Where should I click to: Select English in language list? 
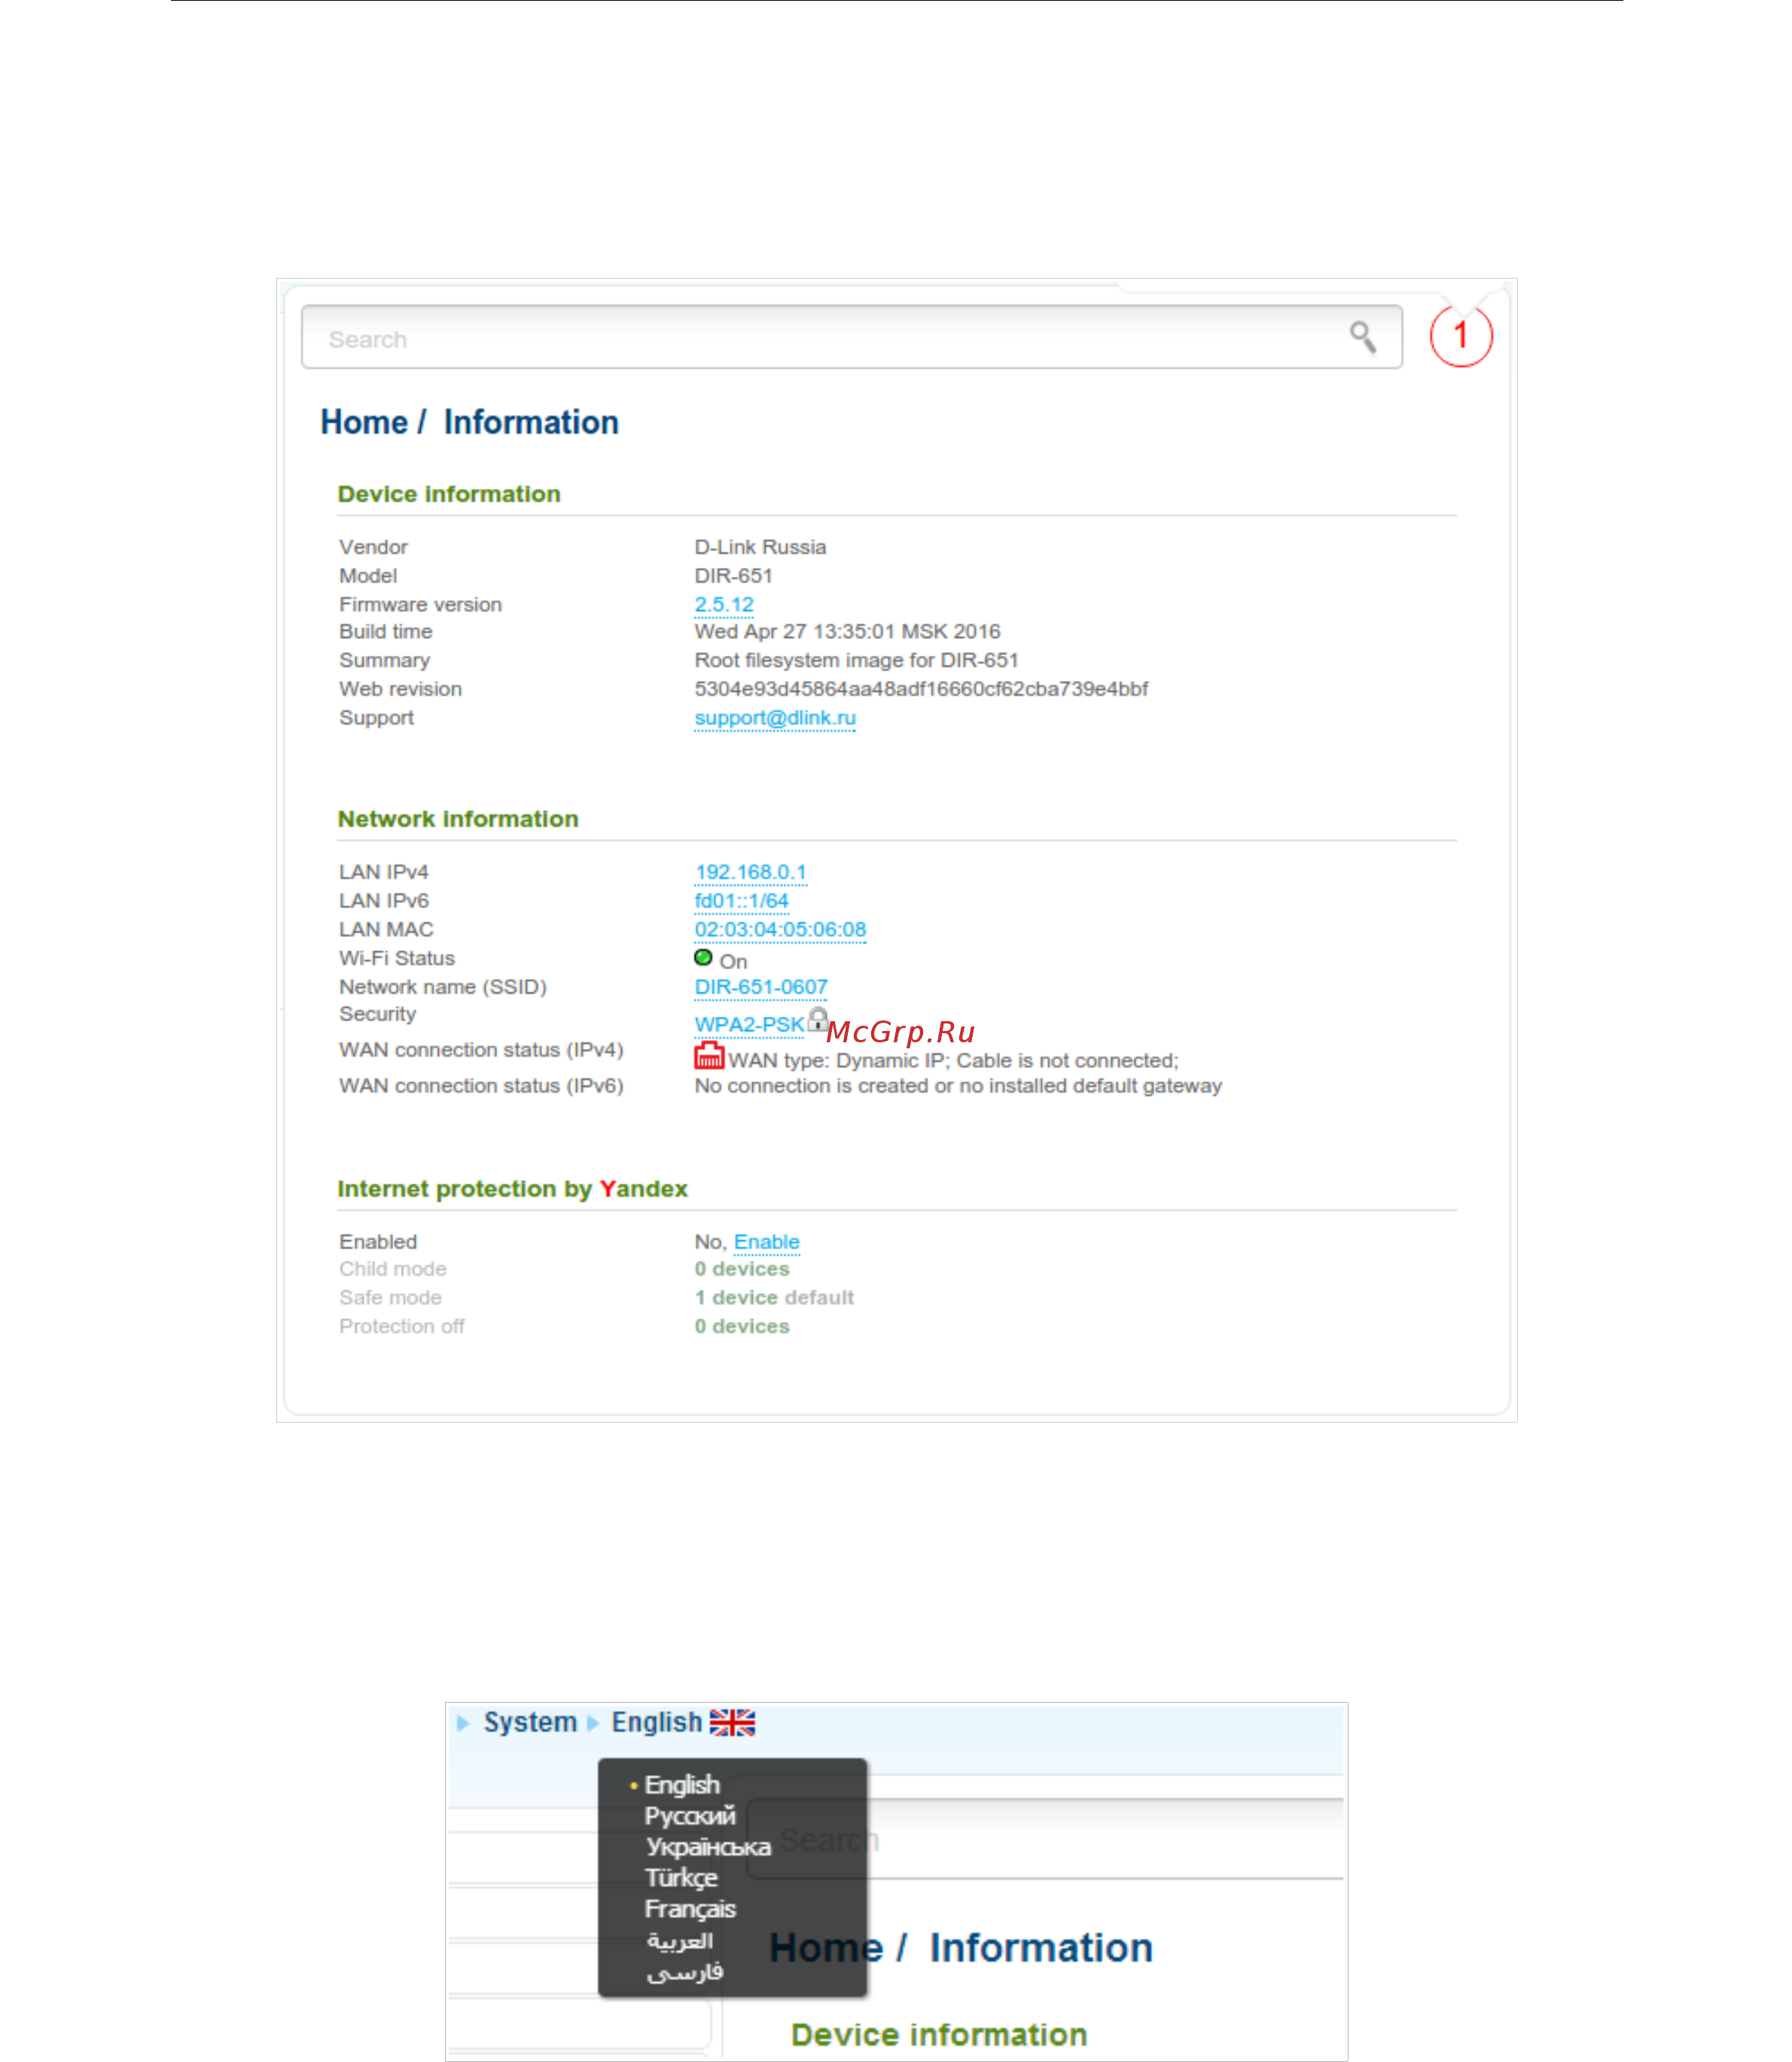[682, 1785]
